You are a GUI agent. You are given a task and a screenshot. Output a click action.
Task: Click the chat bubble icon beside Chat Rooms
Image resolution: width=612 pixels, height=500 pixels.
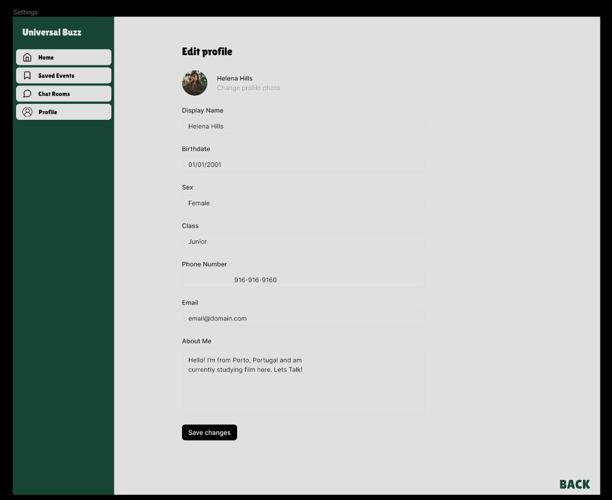pyautogui.click(x=27, y=93)
